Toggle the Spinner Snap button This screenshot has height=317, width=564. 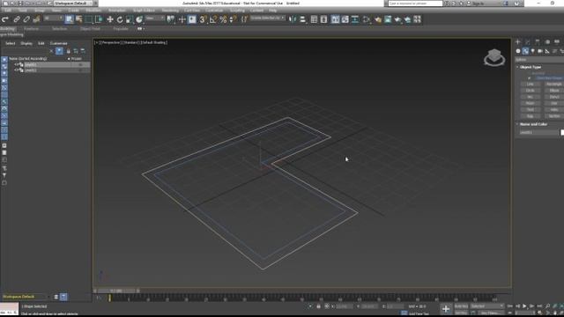[233, 19]
